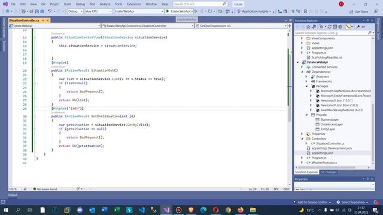Select SituationController.cs in Solution Explorer
The width and height of the screenshot is (383, 215).
point(330,143)
